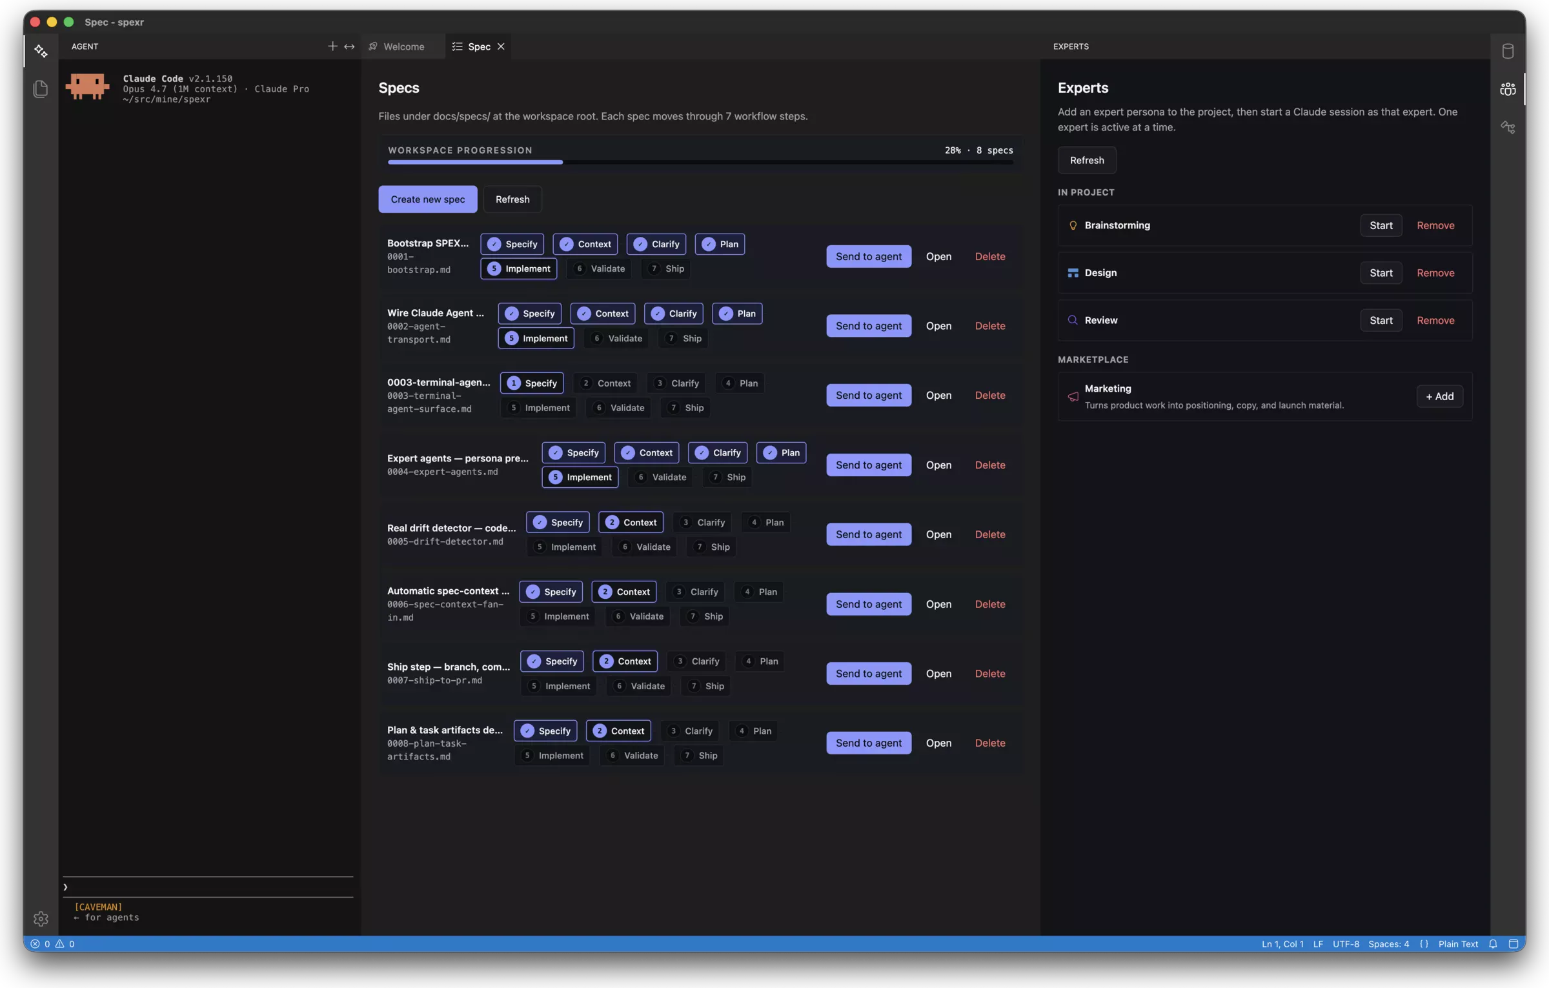Select the curly braces icon in status bar
Screen dimensions: 1549x988
coord(1424,943)
